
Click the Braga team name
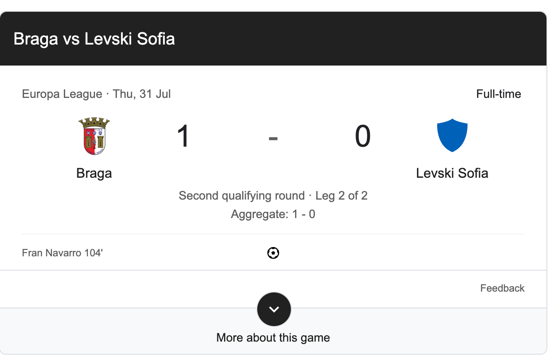[x=94, y=173]
